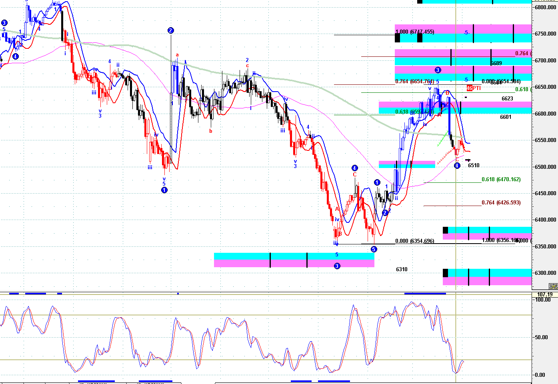Click the 6510 price target label
This screenshot has width=558, height=384.
(x=474, y=165)
